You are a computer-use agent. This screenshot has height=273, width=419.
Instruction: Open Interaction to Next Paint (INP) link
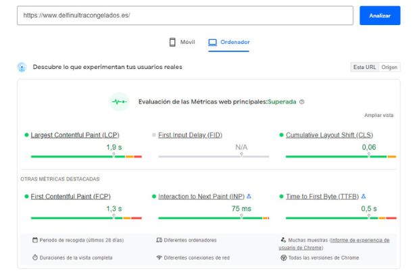(201, 197)
